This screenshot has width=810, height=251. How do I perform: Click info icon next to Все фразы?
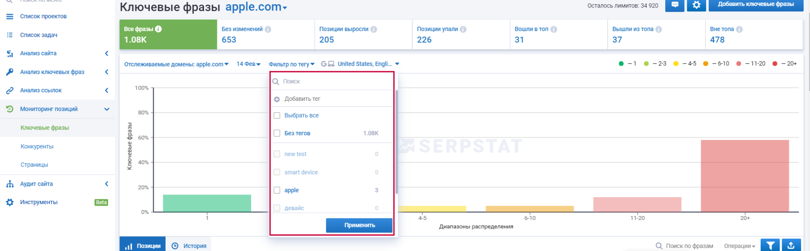pos(158,29)
